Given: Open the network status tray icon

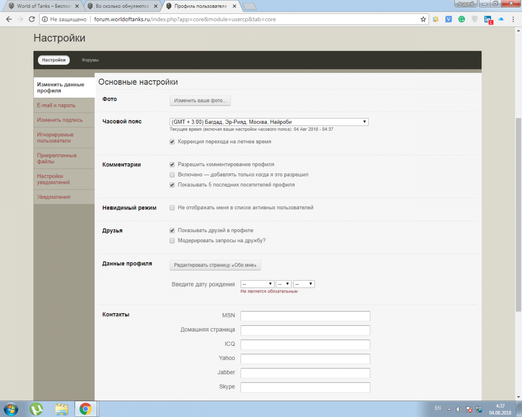Looking at the screenshot, I should point(479,409).
